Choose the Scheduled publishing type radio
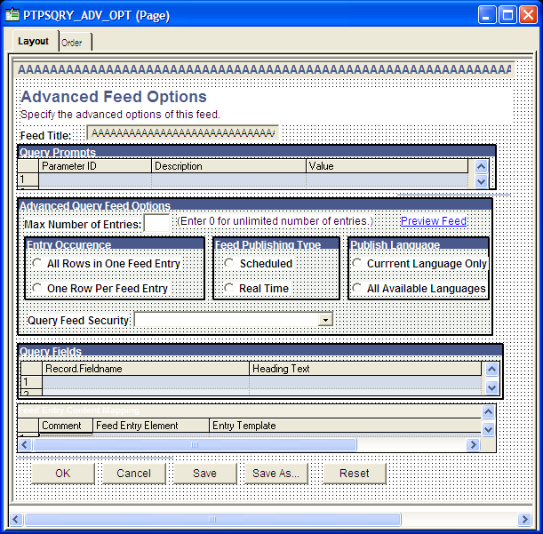 point(229,263)
